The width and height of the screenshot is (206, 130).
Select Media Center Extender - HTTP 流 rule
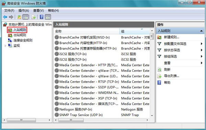[89, 65]
